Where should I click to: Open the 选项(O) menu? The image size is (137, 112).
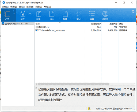point(30,7)
